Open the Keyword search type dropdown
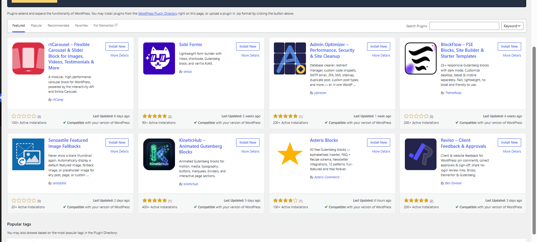 (512, 26)
